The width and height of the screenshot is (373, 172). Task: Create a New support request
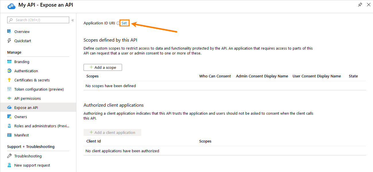32,165
